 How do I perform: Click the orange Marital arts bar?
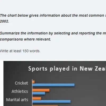point(37,99)
